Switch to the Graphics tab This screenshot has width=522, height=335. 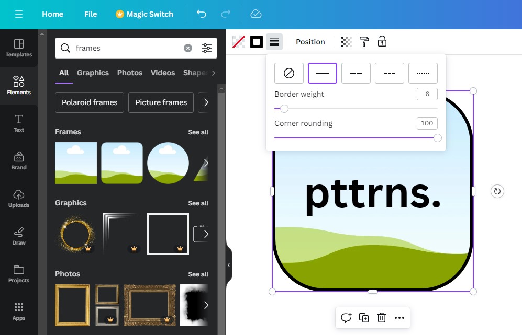click(x=93, y=73)
